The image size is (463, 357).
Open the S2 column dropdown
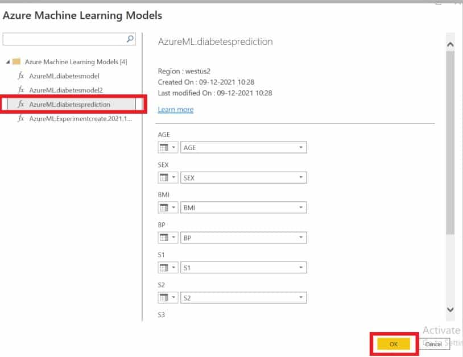(243, 298)
